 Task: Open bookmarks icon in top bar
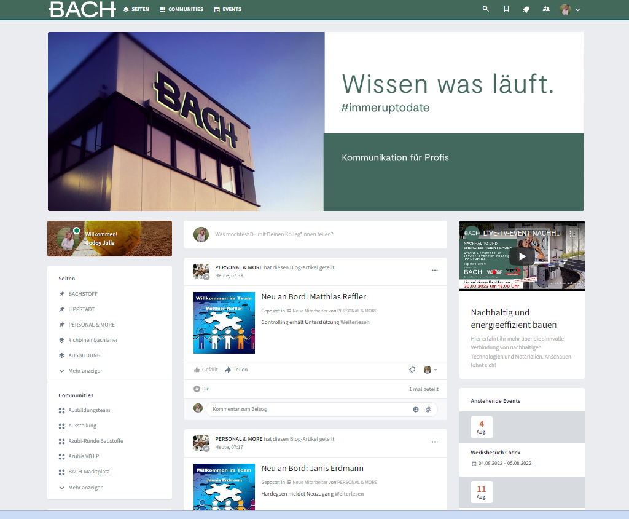coord(506,9)
